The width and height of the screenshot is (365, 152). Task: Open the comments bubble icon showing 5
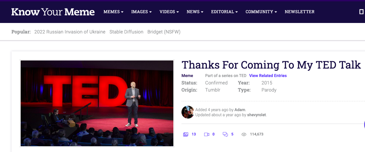pos(225,134)
